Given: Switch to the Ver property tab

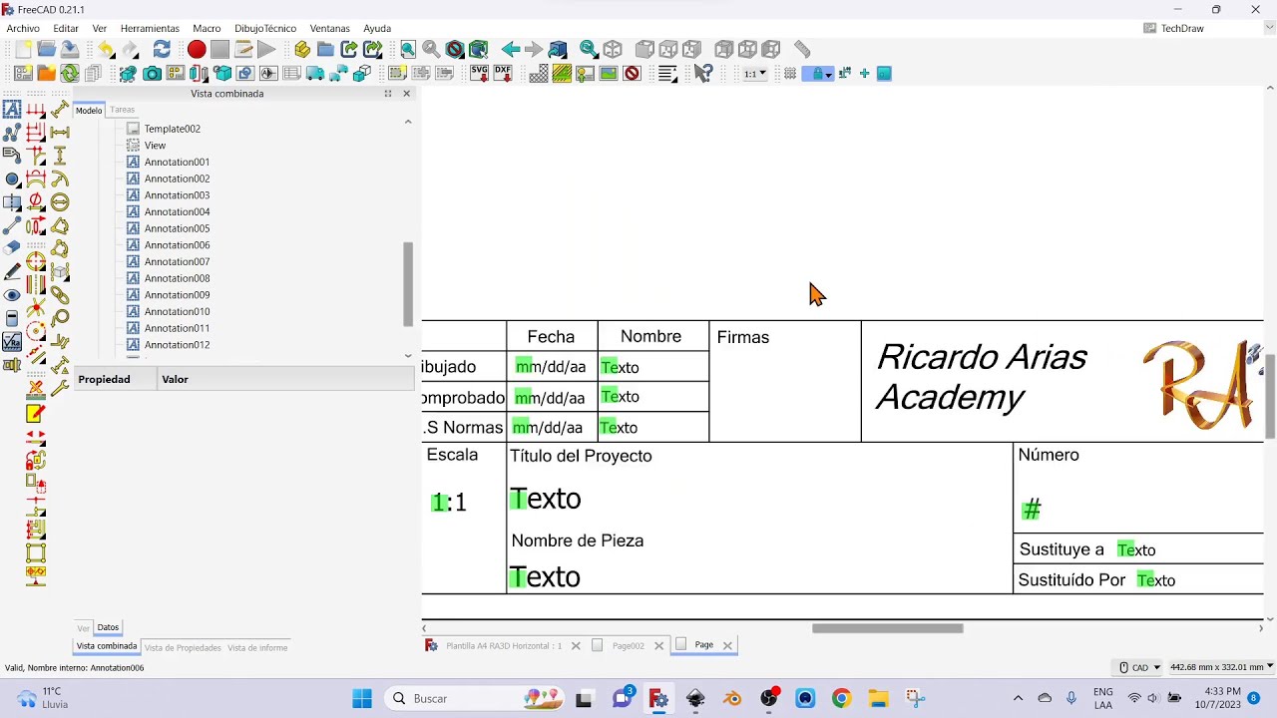Looking at the screenshot, I should coord(84,628).
